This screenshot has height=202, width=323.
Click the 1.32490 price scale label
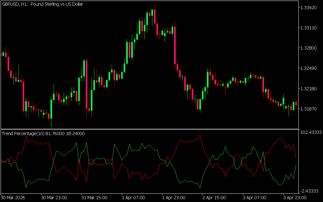(x=309, y=68)
